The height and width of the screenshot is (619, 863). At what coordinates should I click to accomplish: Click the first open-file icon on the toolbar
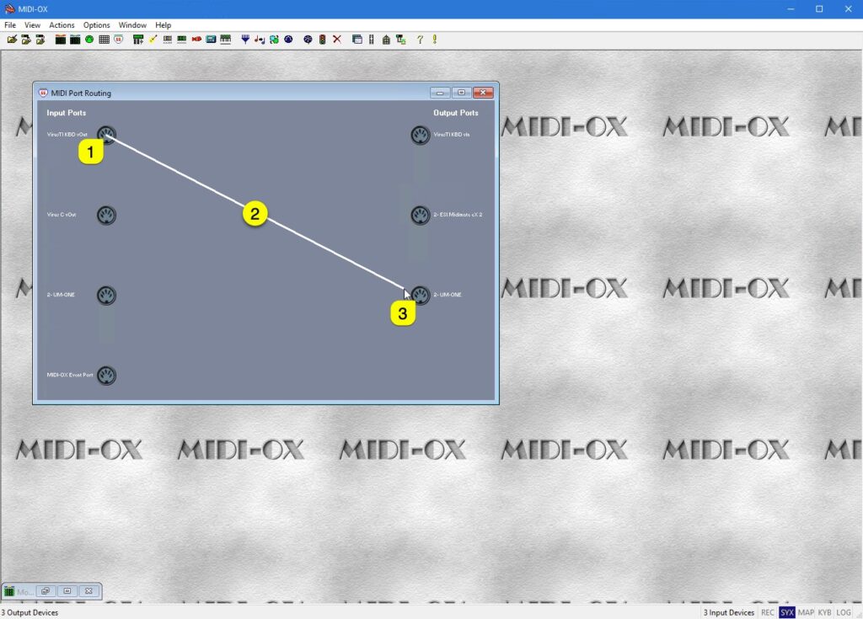(13, 39)
